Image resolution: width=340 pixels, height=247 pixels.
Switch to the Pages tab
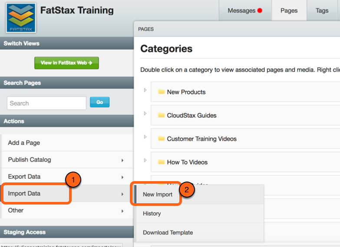pos(289,10)
